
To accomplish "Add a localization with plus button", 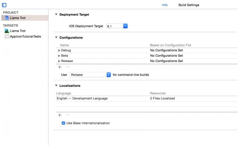I will [x=60, y=115].
